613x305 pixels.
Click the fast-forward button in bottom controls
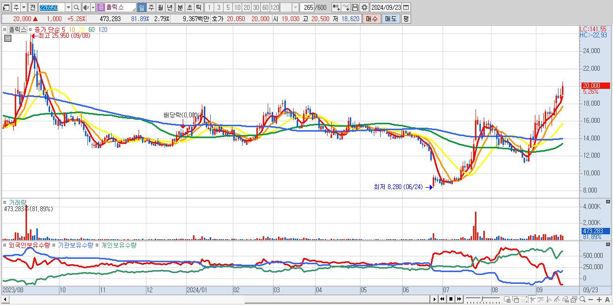(459, 299)
